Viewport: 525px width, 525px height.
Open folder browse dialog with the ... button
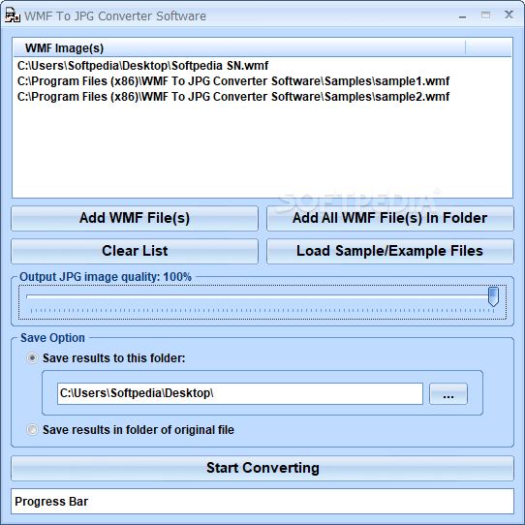(x=448, y=393)
